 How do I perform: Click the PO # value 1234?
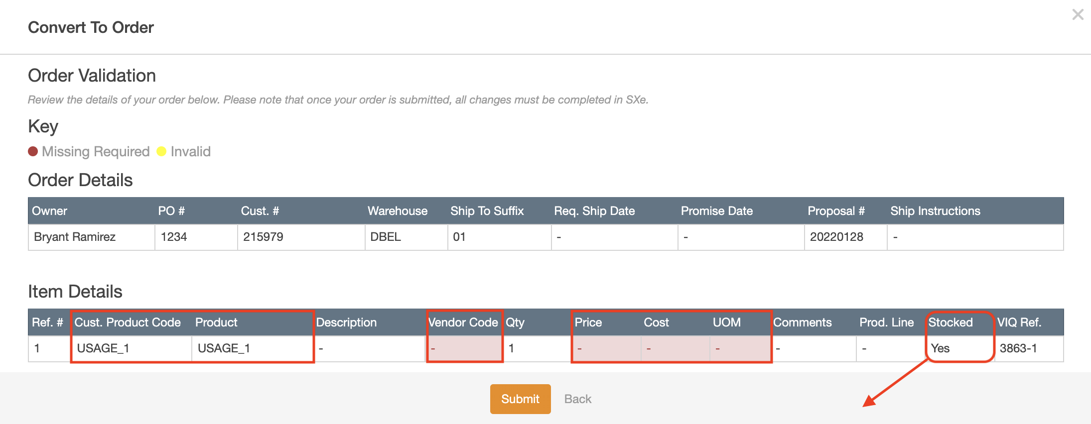(174, 237)
